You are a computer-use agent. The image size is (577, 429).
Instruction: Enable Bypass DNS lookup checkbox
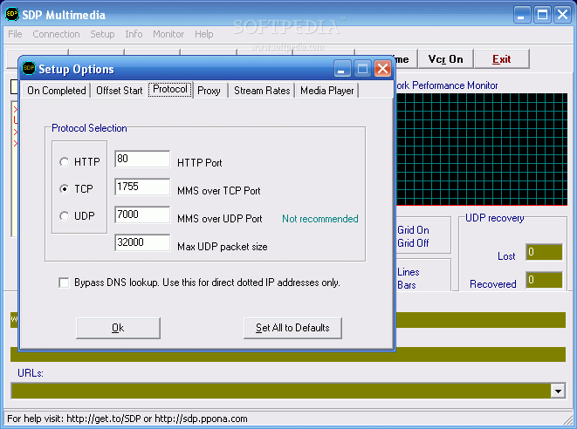click(x=64, y=283)
